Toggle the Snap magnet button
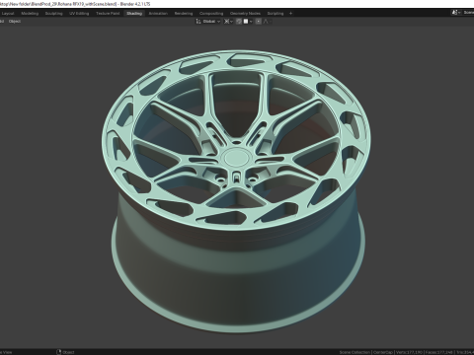 [x=239, y=22]
